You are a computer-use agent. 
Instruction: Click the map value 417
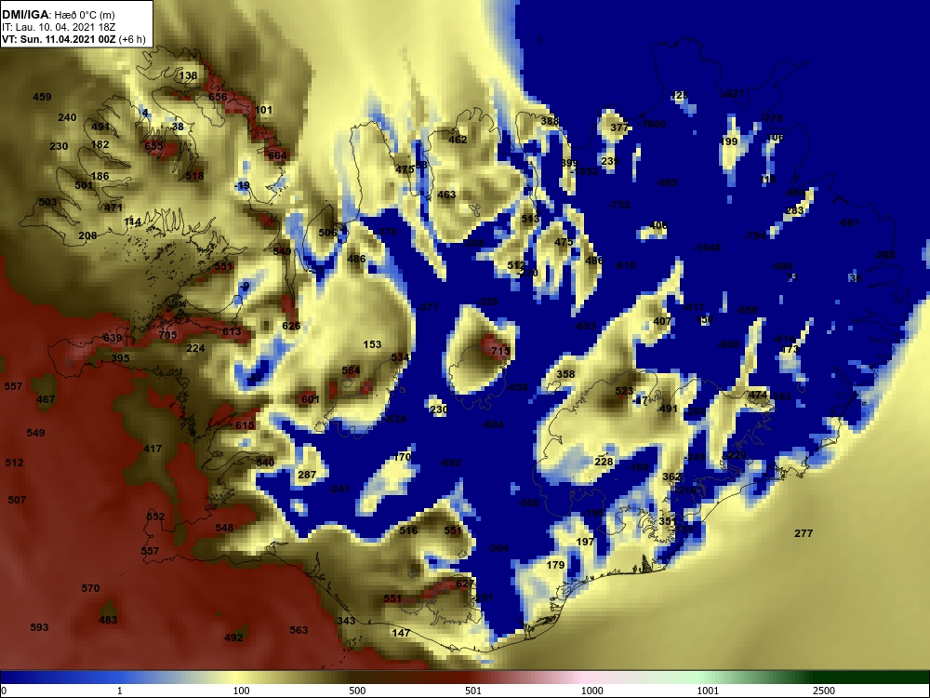click(x=153, y=449)
